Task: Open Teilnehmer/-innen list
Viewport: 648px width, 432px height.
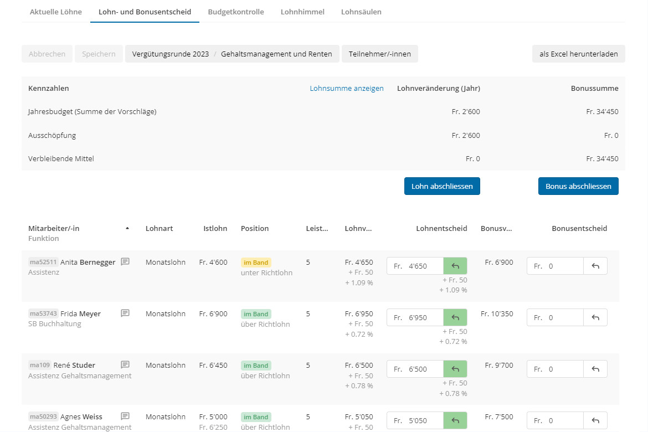Action: tap(379, 54)
